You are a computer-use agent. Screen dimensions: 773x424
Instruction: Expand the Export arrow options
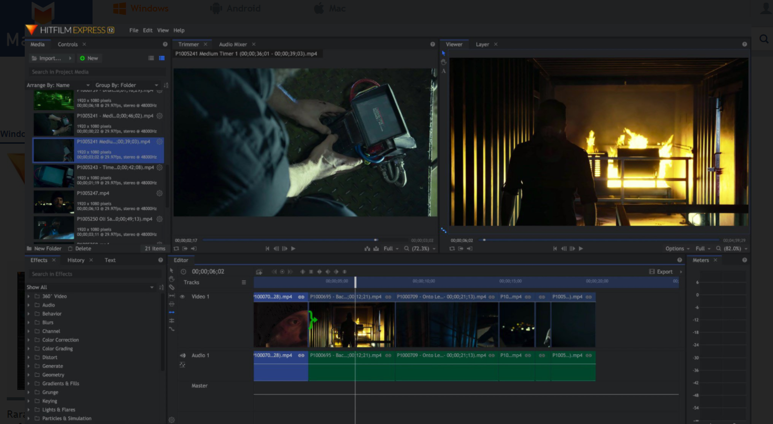point(681,272)
